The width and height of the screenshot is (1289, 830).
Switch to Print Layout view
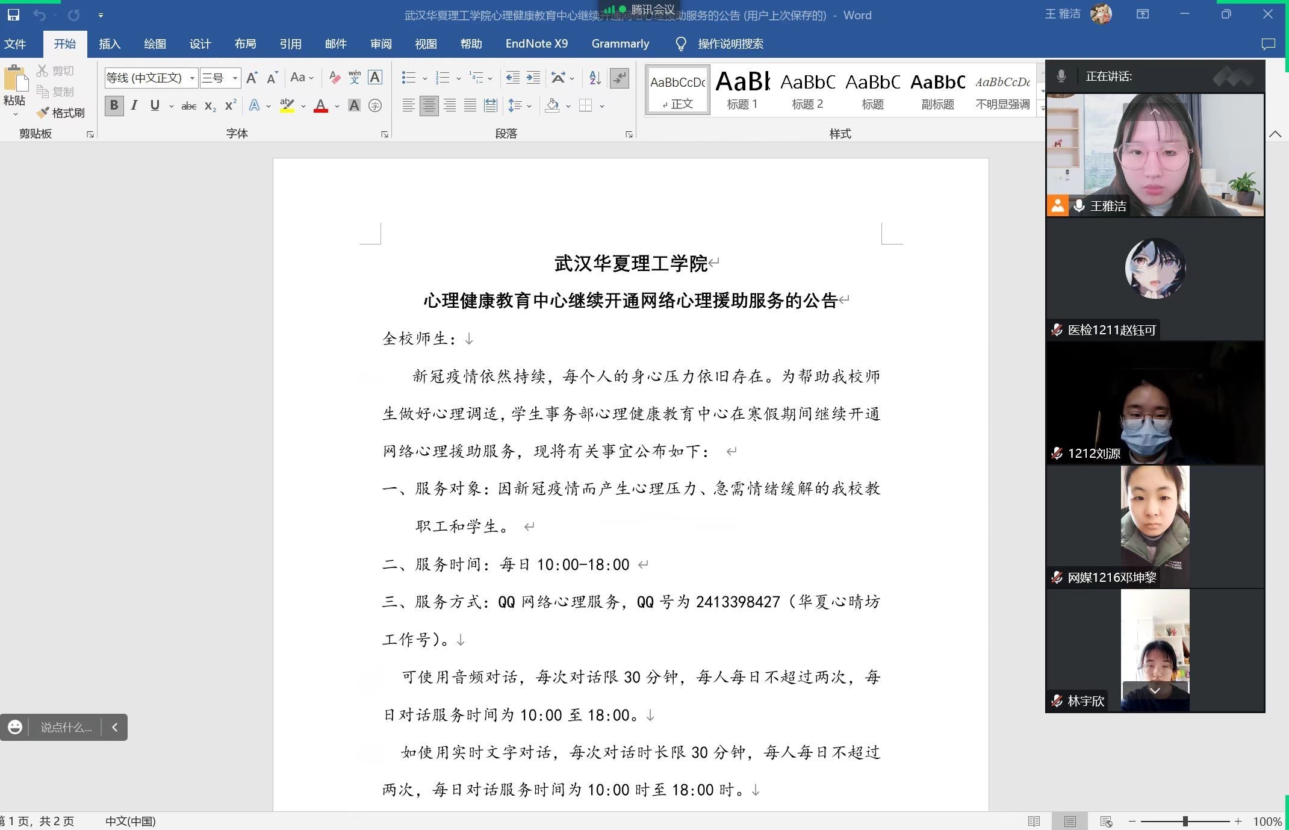[1070, 822]
